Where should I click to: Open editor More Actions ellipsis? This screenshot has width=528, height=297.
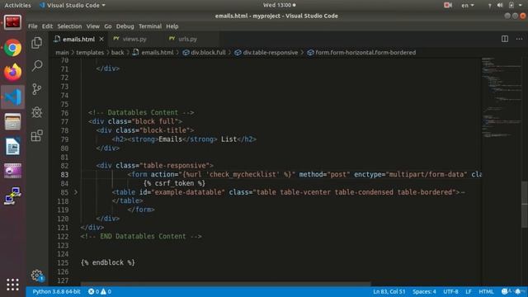click(519, 39)
